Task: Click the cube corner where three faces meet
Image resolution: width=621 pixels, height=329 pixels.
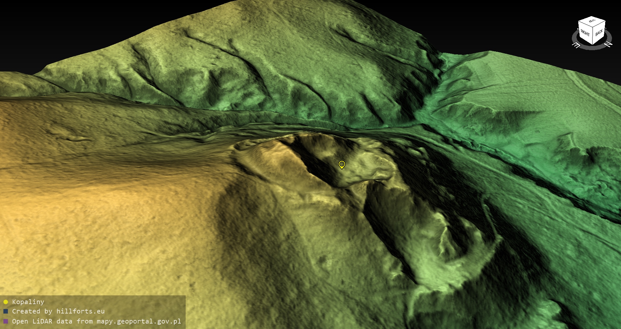Action: pyautogui.click(x=593, y=27)
